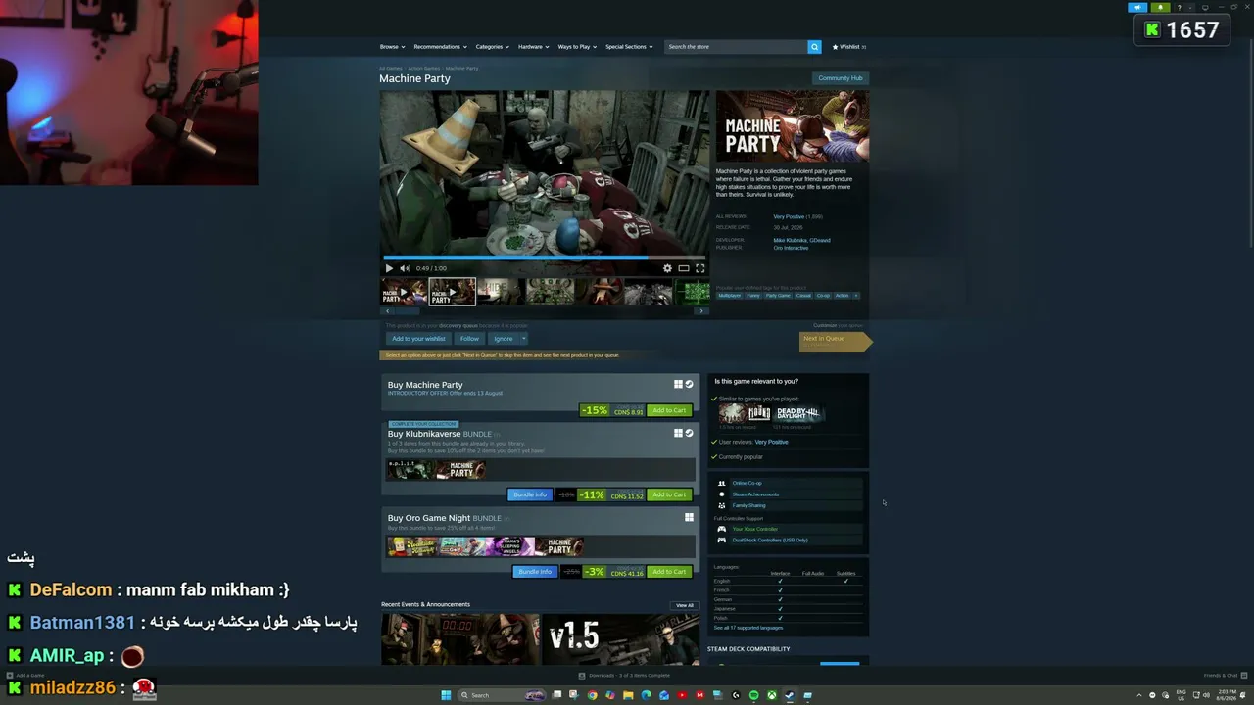This screenshot has height=705, width=1254.
Task: Expand the Categories menu
Action: (492, 47)
